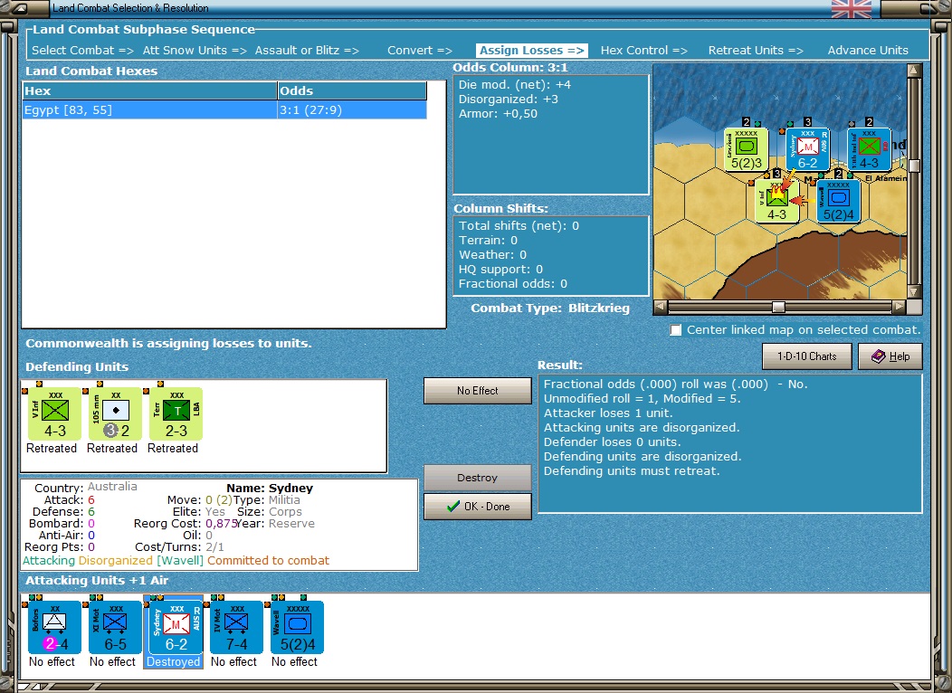
Task: Click the map scroll right arrow
Action: tap(900, 307)
